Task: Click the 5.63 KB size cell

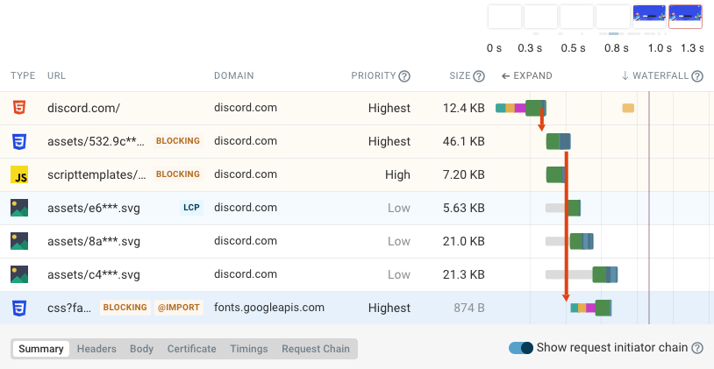Action: (463, 208)
